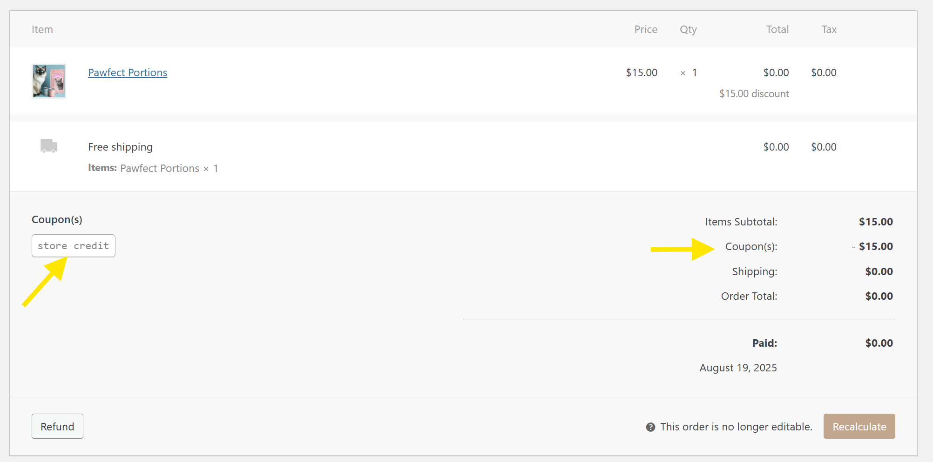
Task: Click the help question mark icon
Action: point(650,427)
